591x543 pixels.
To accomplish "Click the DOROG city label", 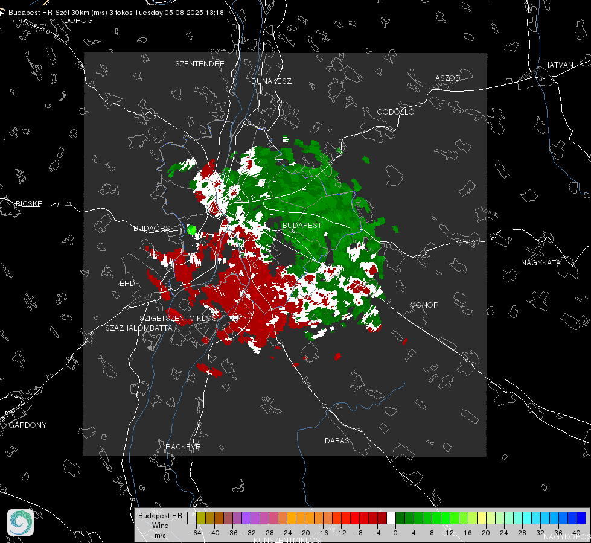I will 78,21.
